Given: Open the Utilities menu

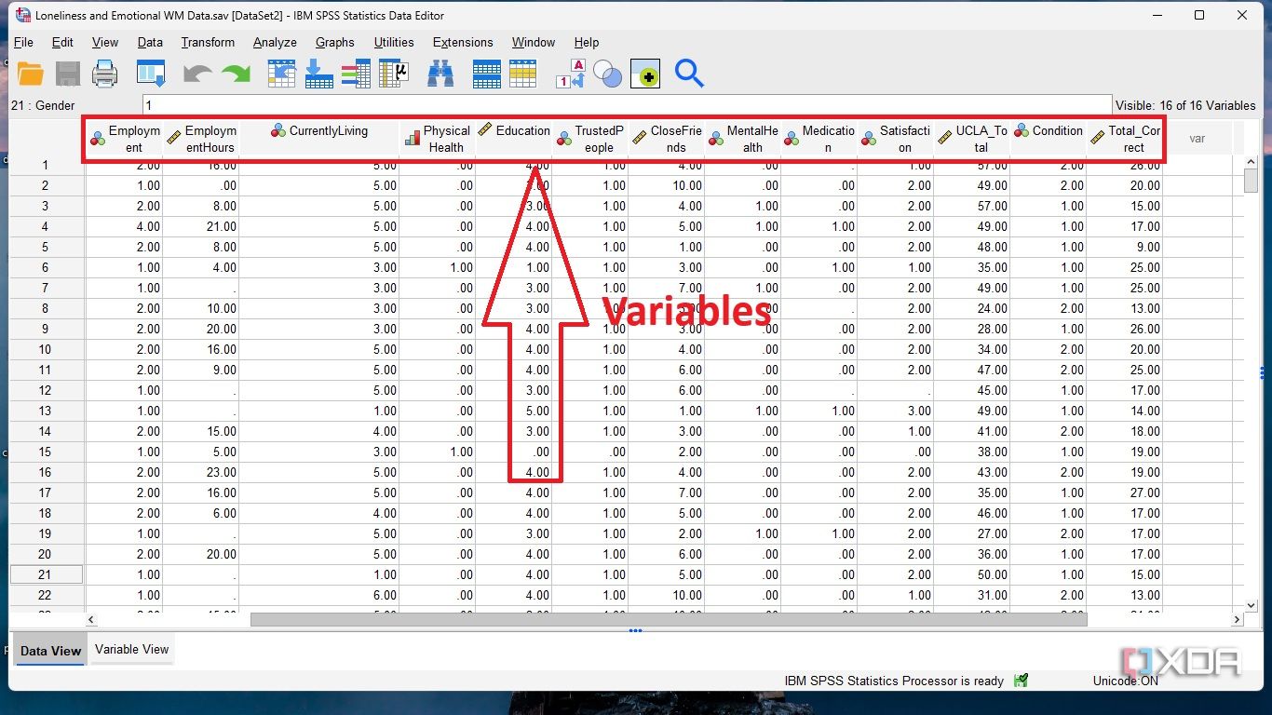Looking at the screenshot, I should pyautogui.click(x=394, y=42).
